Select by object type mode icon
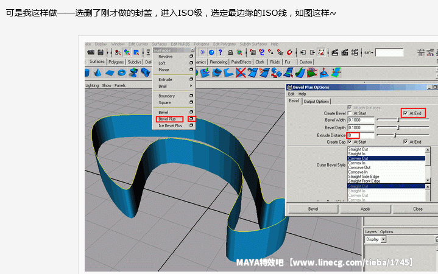The image size is (438, 274). point(127,52)
